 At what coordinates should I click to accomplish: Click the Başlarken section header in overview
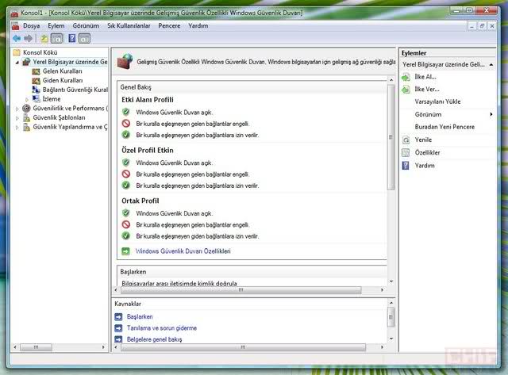[x=252, y=272]
